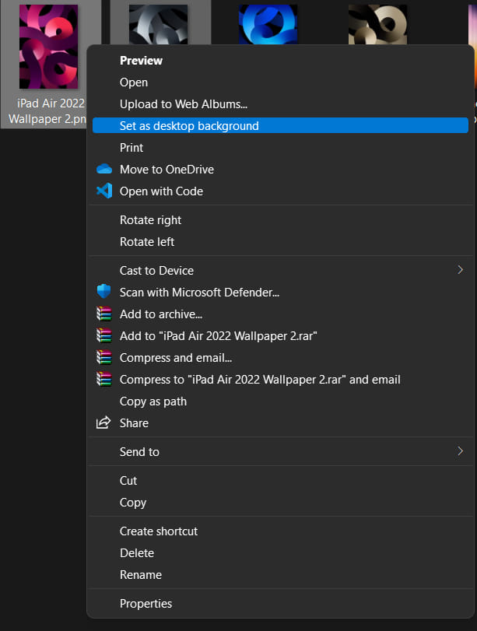Select Add to archive...
Viewport: 477px width, 631px height.
(x=280, y=314)
